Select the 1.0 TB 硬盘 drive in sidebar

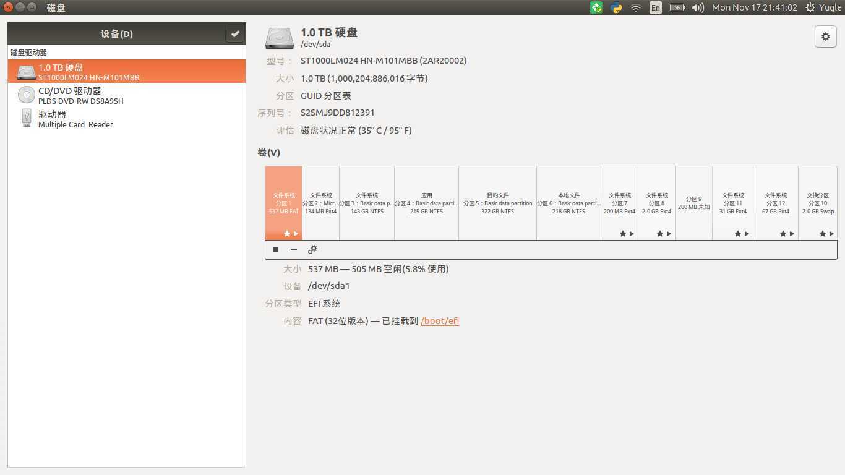[127, 71]
